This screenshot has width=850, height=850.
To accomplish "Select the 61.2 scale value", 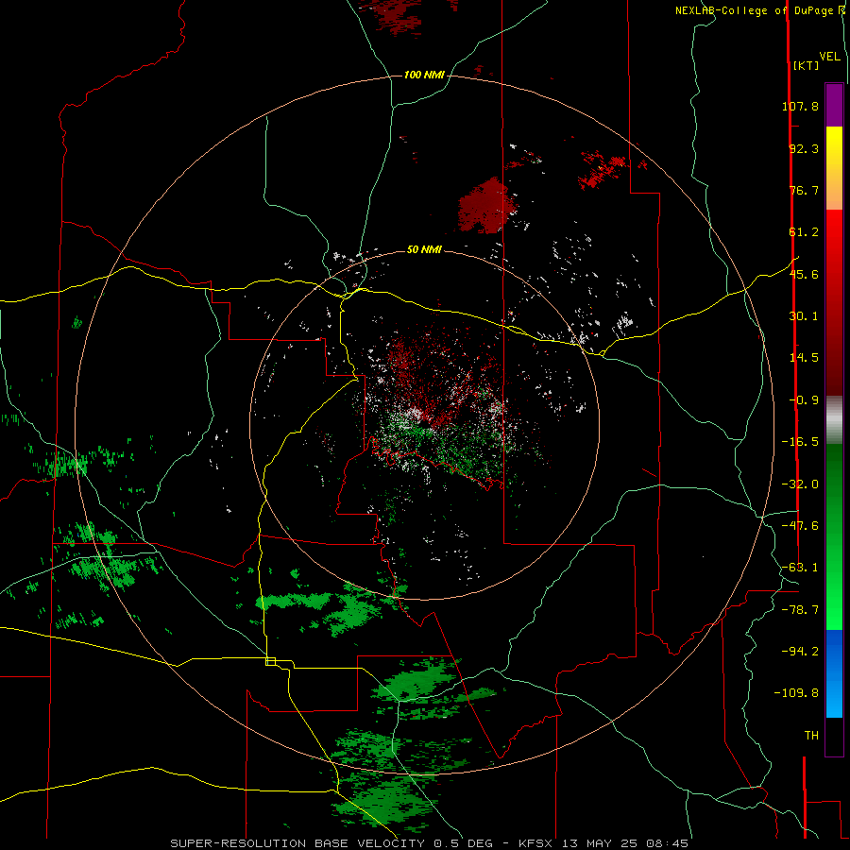I will [804, 232].
